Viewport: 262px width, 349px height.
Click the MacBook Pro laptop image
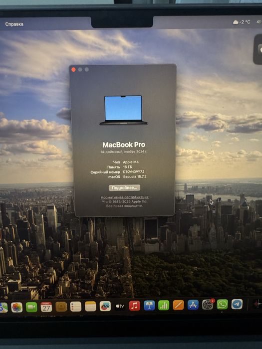pos(123,110)
